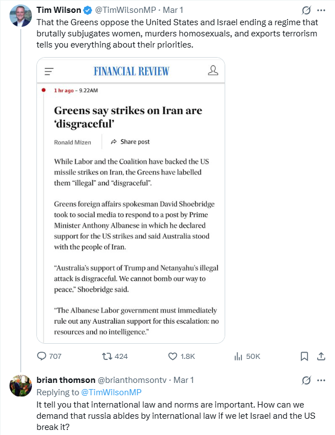Click the verified badge next to Tim Wilson

pos(88,10)
